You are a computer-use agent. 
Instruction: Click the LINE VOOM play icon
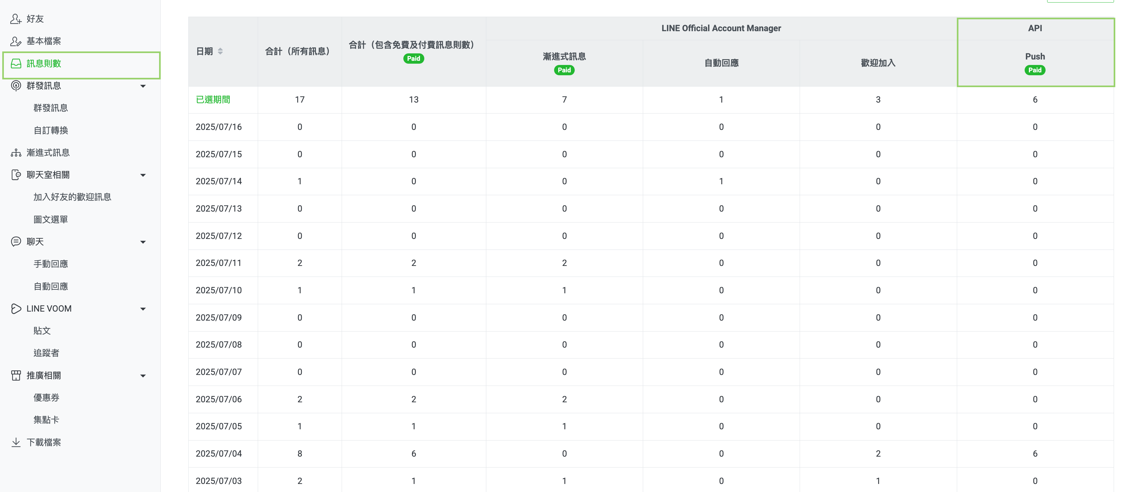point(16,309)
